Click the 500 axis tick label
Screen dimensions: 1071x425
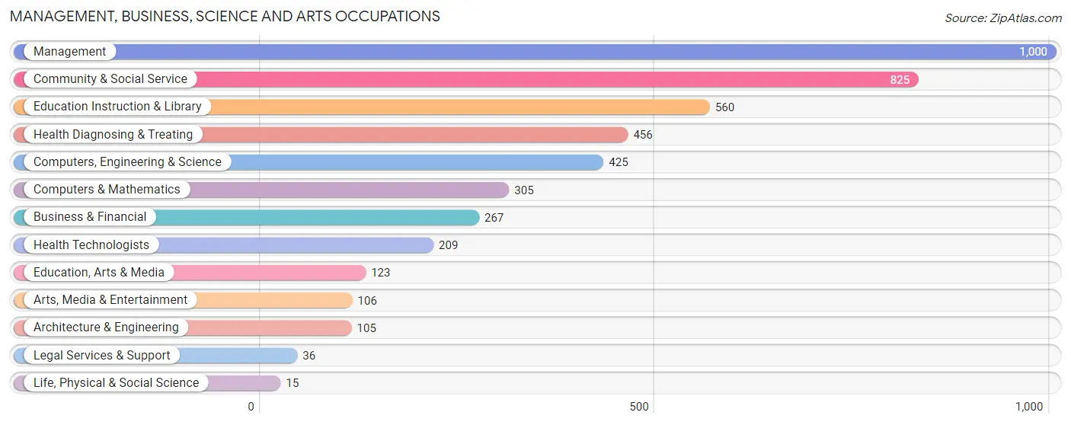pyautogui.click(x=639, y=407)
